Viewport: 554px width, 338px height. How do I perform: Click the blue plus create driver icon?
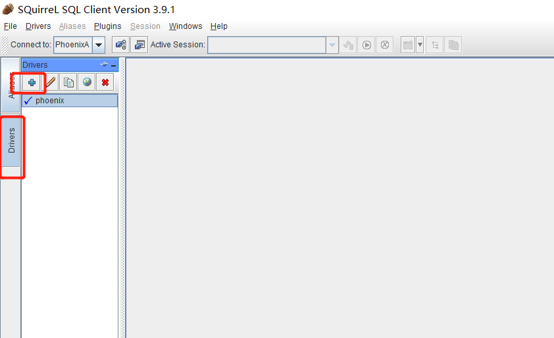[x=32, y=82]
